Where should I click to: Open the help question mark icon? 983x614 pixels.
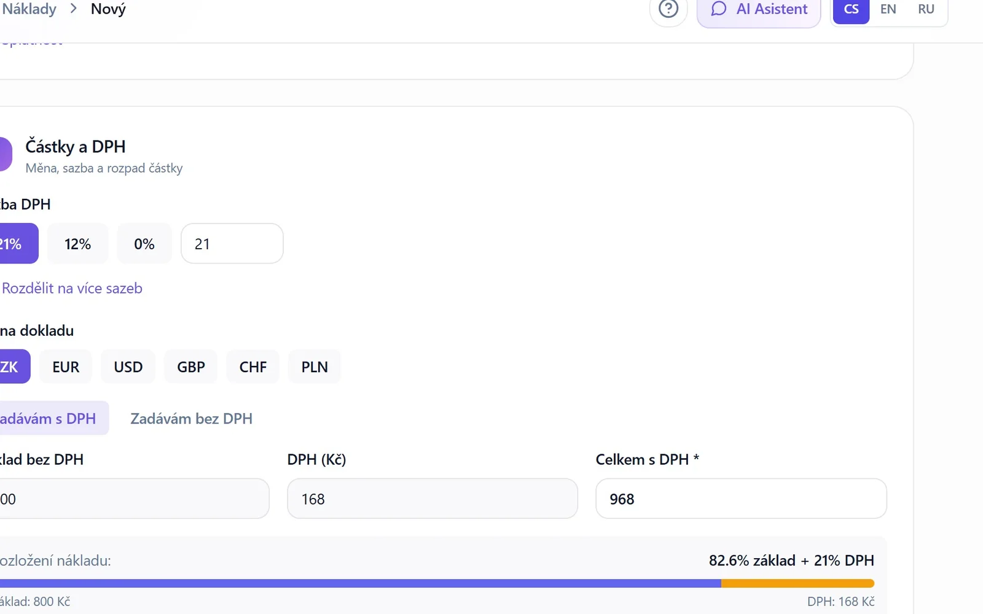668,9
